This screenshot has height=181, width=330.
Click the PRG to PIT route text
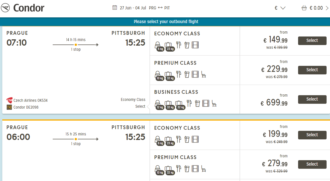[159, 8]
